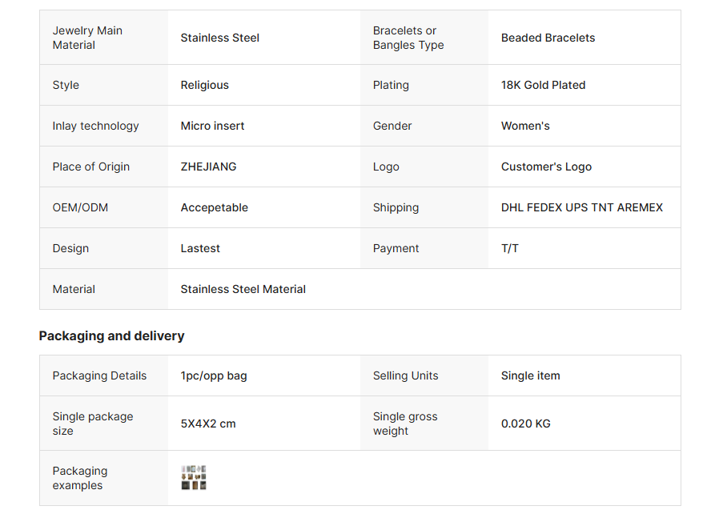Click the 5X4X2 cm package size
This screenshot has width=723, height=514.
(208, 424)
